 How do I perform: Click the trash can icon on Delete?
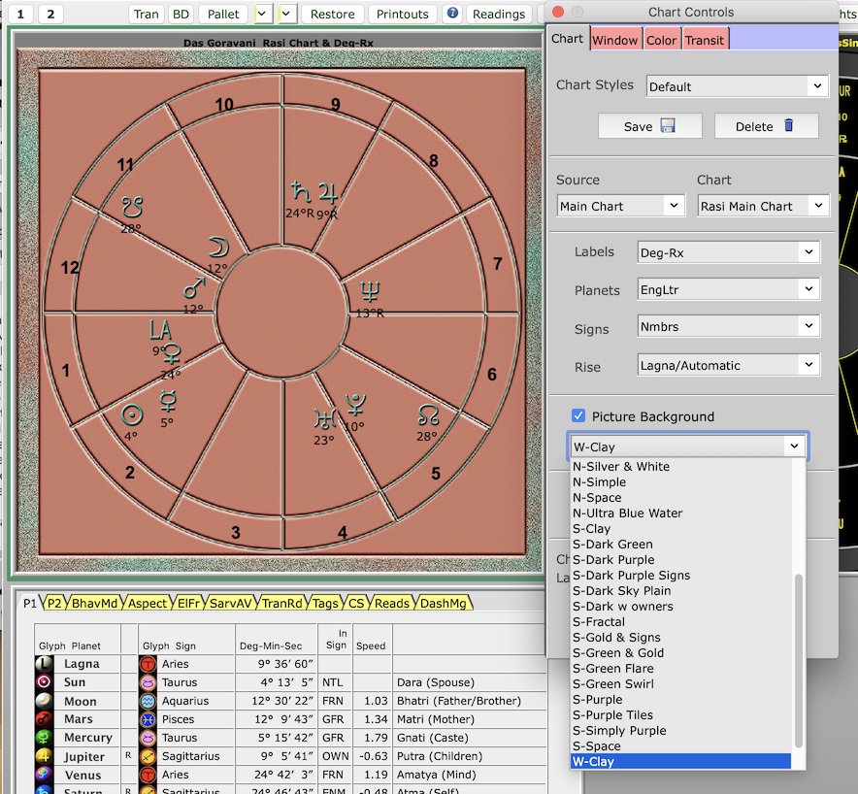point(788,126)
